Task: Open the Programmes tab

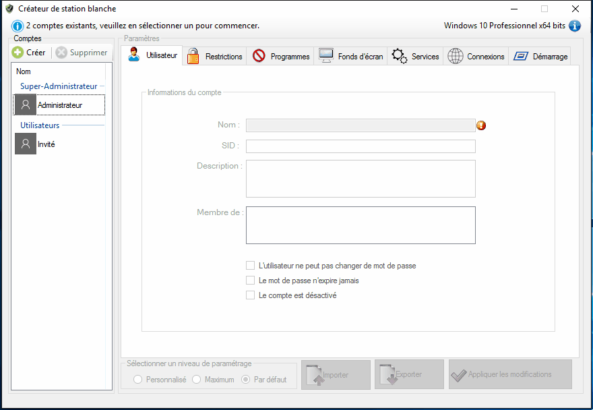Action: point(282,57)
